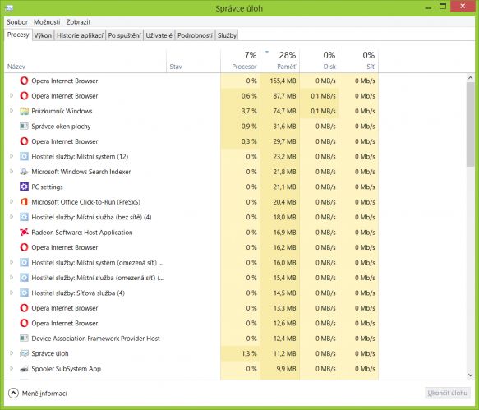The width and height of the screenshot is (479, 410).
Task: Click the Opera icon in the 87,7 MB row
Action: pos(24,96)
